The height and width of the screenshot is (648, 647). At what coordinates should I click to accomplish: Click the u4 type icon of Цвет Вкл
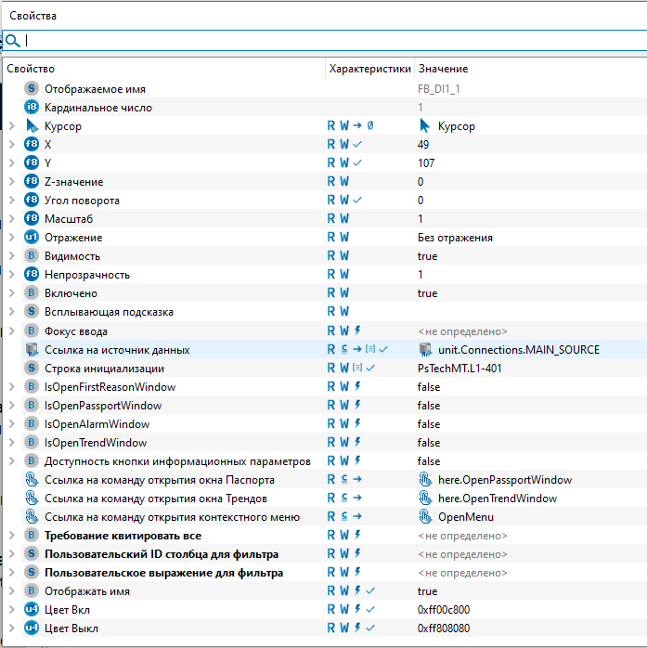click(x=32, y=610)
